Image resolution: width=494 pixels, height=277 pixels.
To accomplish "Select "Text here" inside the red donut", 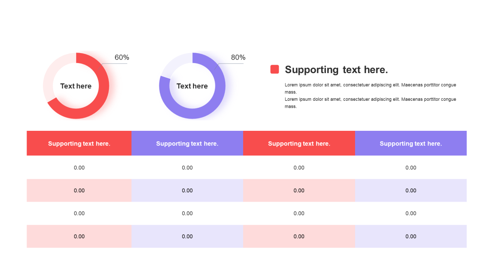I will (76, 86).
